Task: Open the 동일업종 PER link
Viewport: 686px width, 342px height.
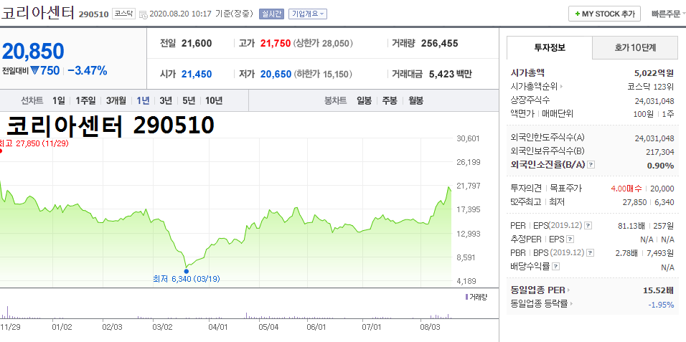Action: pyautogui.click(x=538, y=290)
